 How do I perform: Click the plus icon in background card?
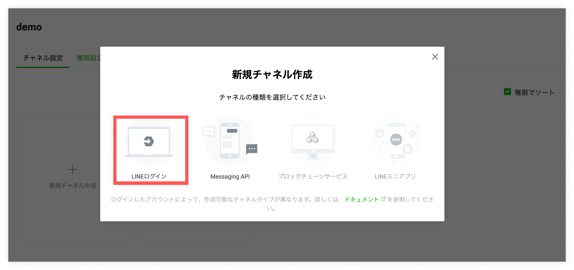pos(73,170)
